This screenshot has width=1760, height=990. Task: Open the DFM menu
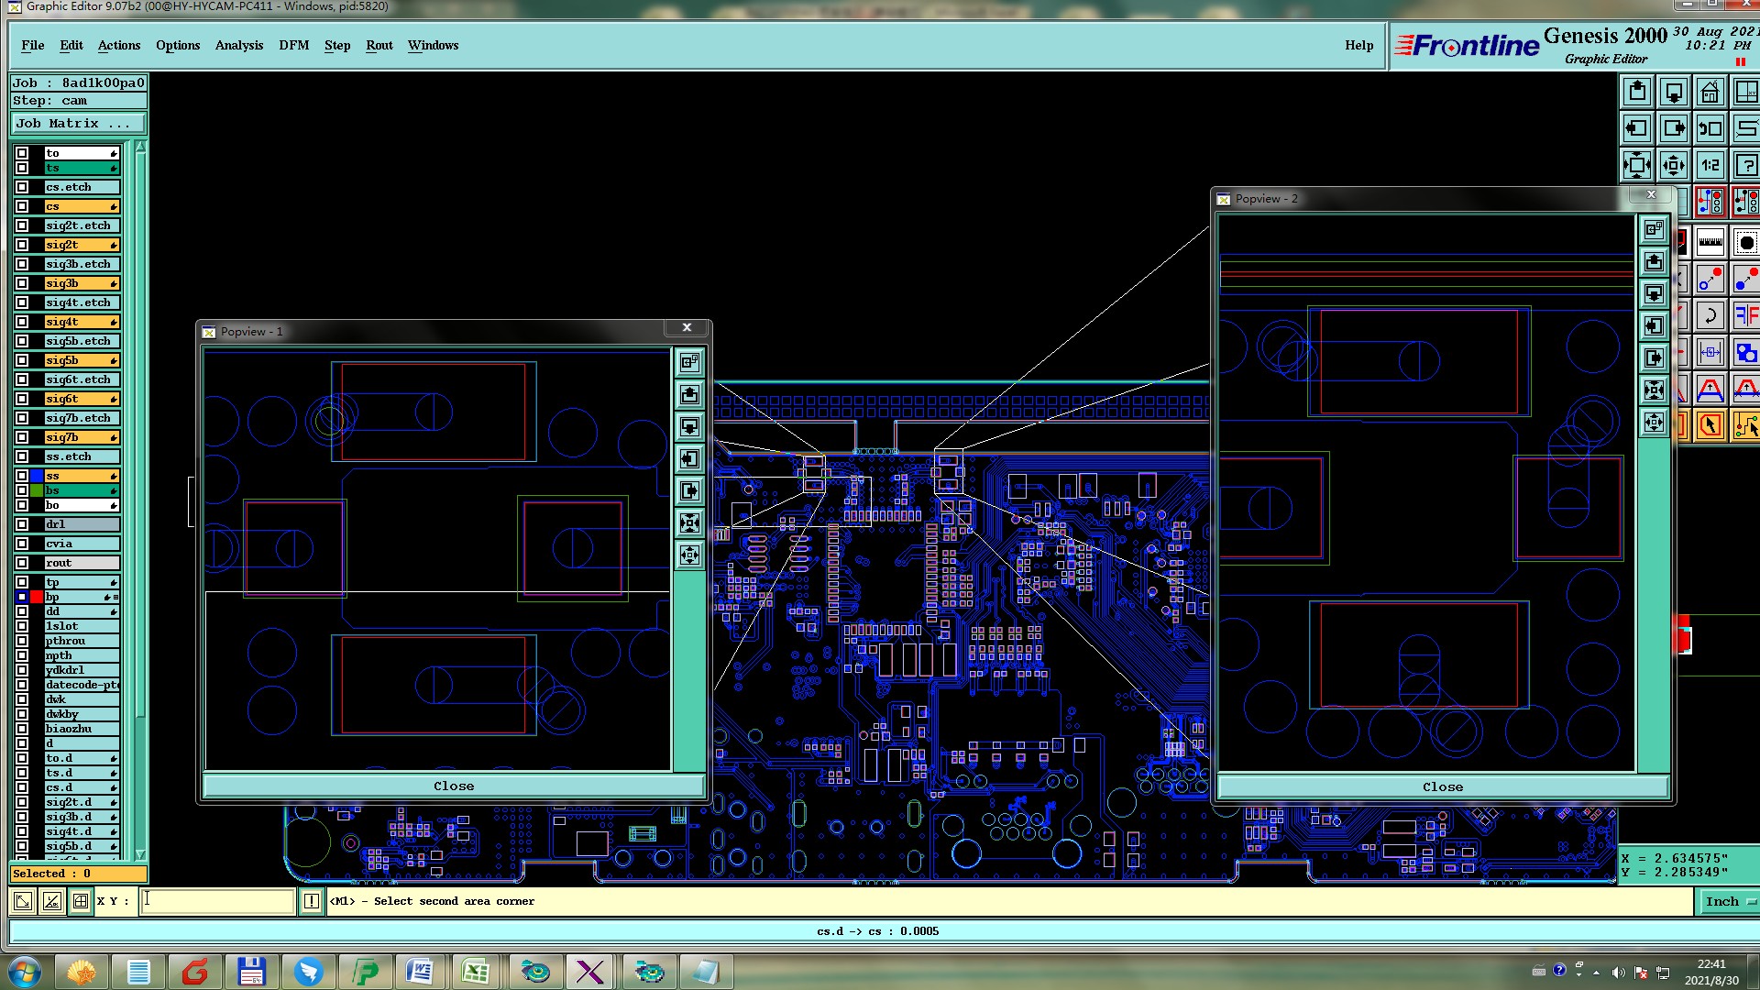(x=293, y=46)
